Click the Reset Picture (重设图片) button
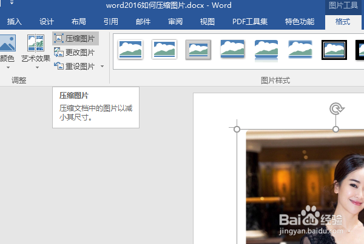 point(74,67)
